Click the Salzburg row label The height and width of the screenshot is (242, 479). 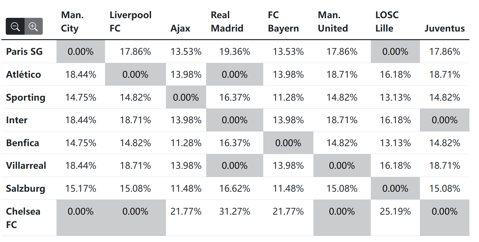[x=26, y=189]
